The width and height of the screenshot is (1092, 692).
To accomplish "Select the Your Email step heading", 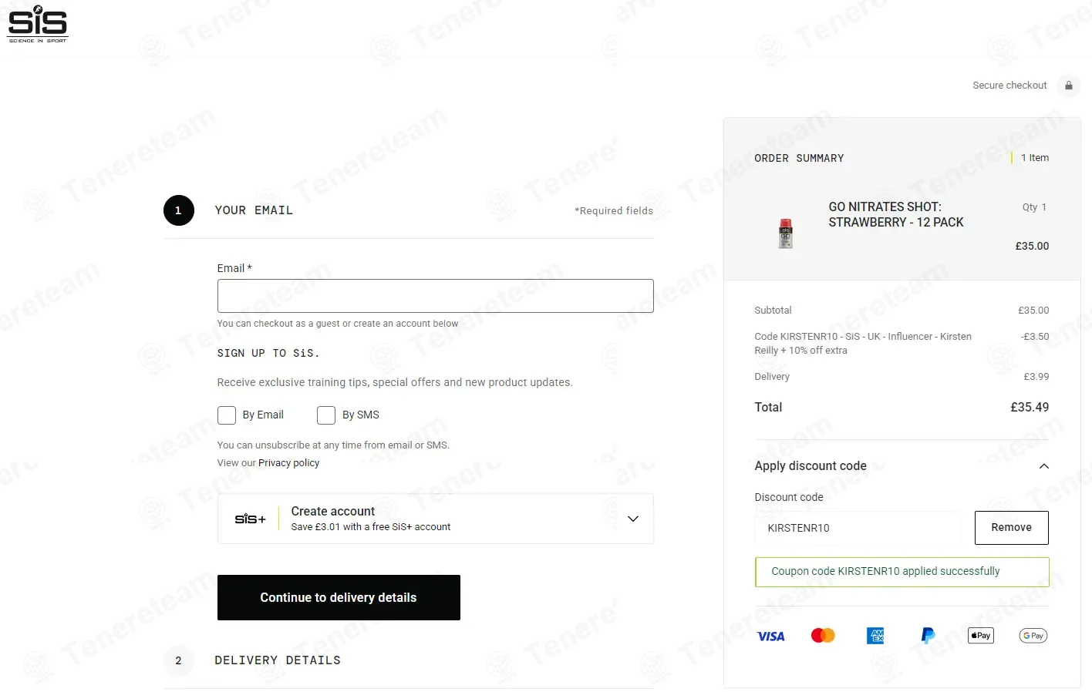I will (254, 210).
